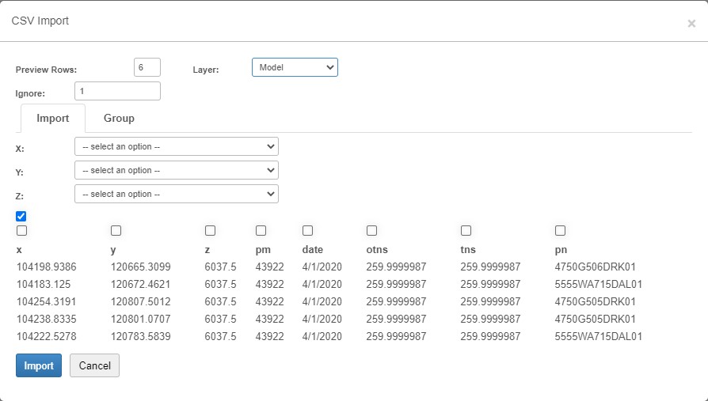The width and height of the screenshot is (708, 401).
Task: Select the otns column checkbox
Action: coord(371,231)
